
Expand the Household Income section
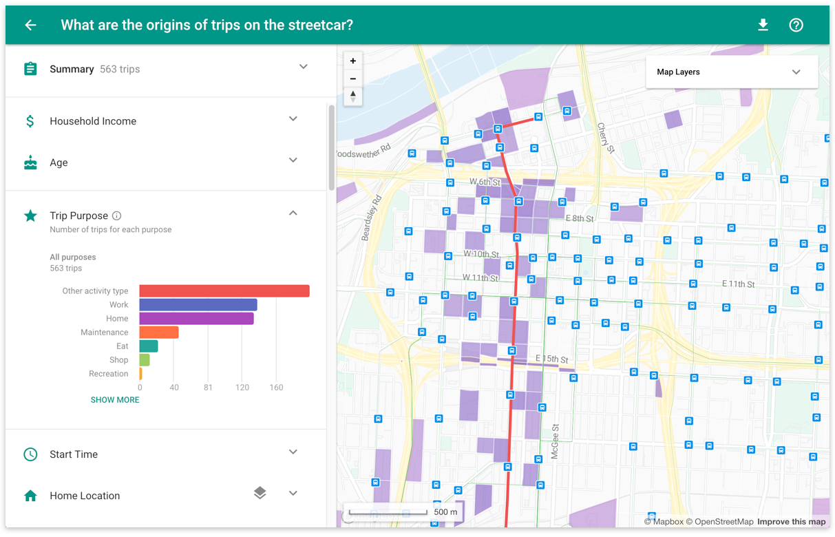(293, 118)
